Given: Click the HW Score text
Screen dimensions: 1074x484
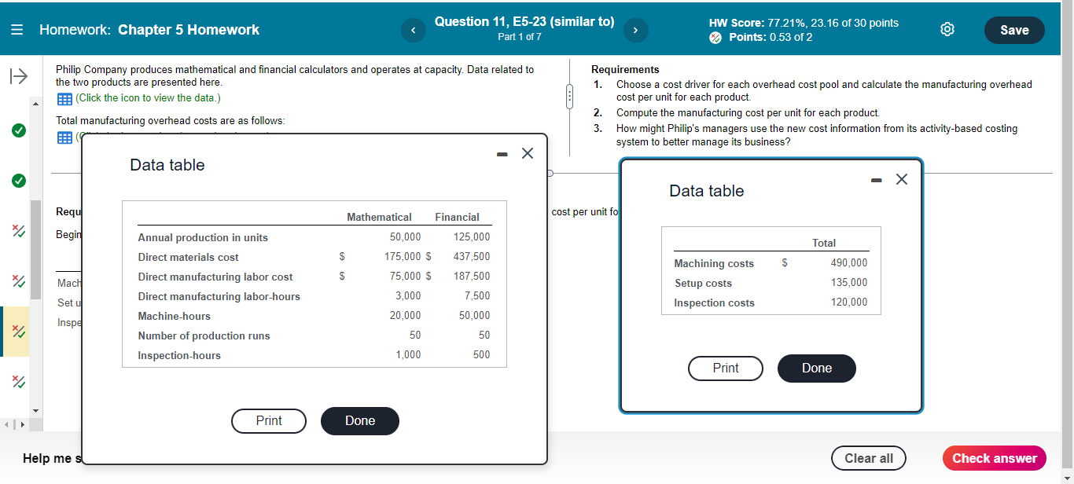Looking at the screenshot, I should click(x=804, y=23).
